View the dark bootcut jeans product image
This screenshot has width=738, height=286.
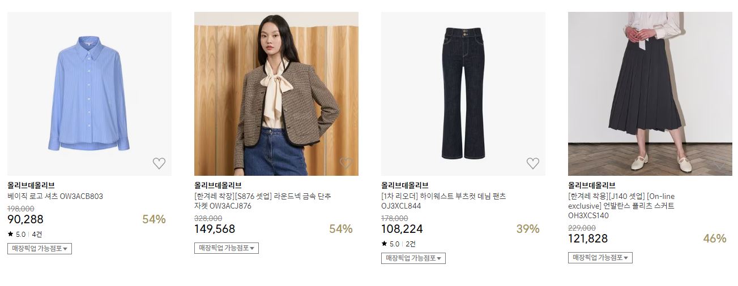(x=463, y=94)
